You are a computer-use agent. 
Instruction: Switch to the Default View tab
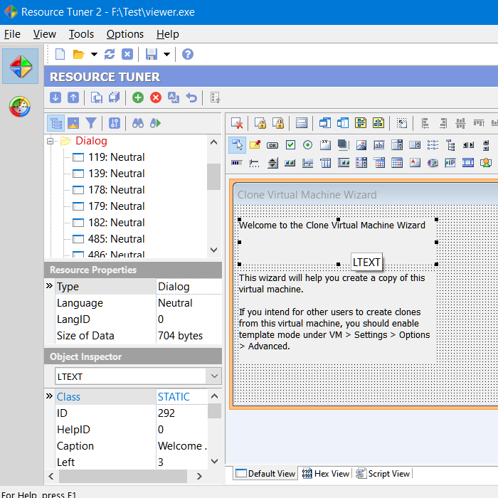coord(265,474)
